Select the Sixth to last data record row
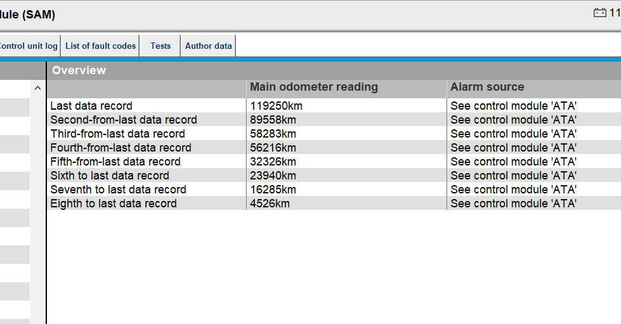Screen dimensions: 621x324 110,176
